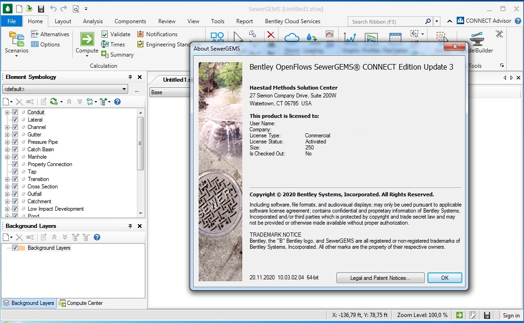This screenshot has width=524, height=323.
Task: Open the calculation Summary
Action: pyautogui.click(x=117, y=54)
